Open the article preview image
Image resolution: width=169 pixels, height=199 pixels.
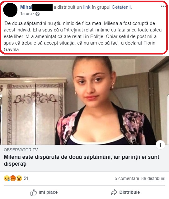(x=85, y=100)
